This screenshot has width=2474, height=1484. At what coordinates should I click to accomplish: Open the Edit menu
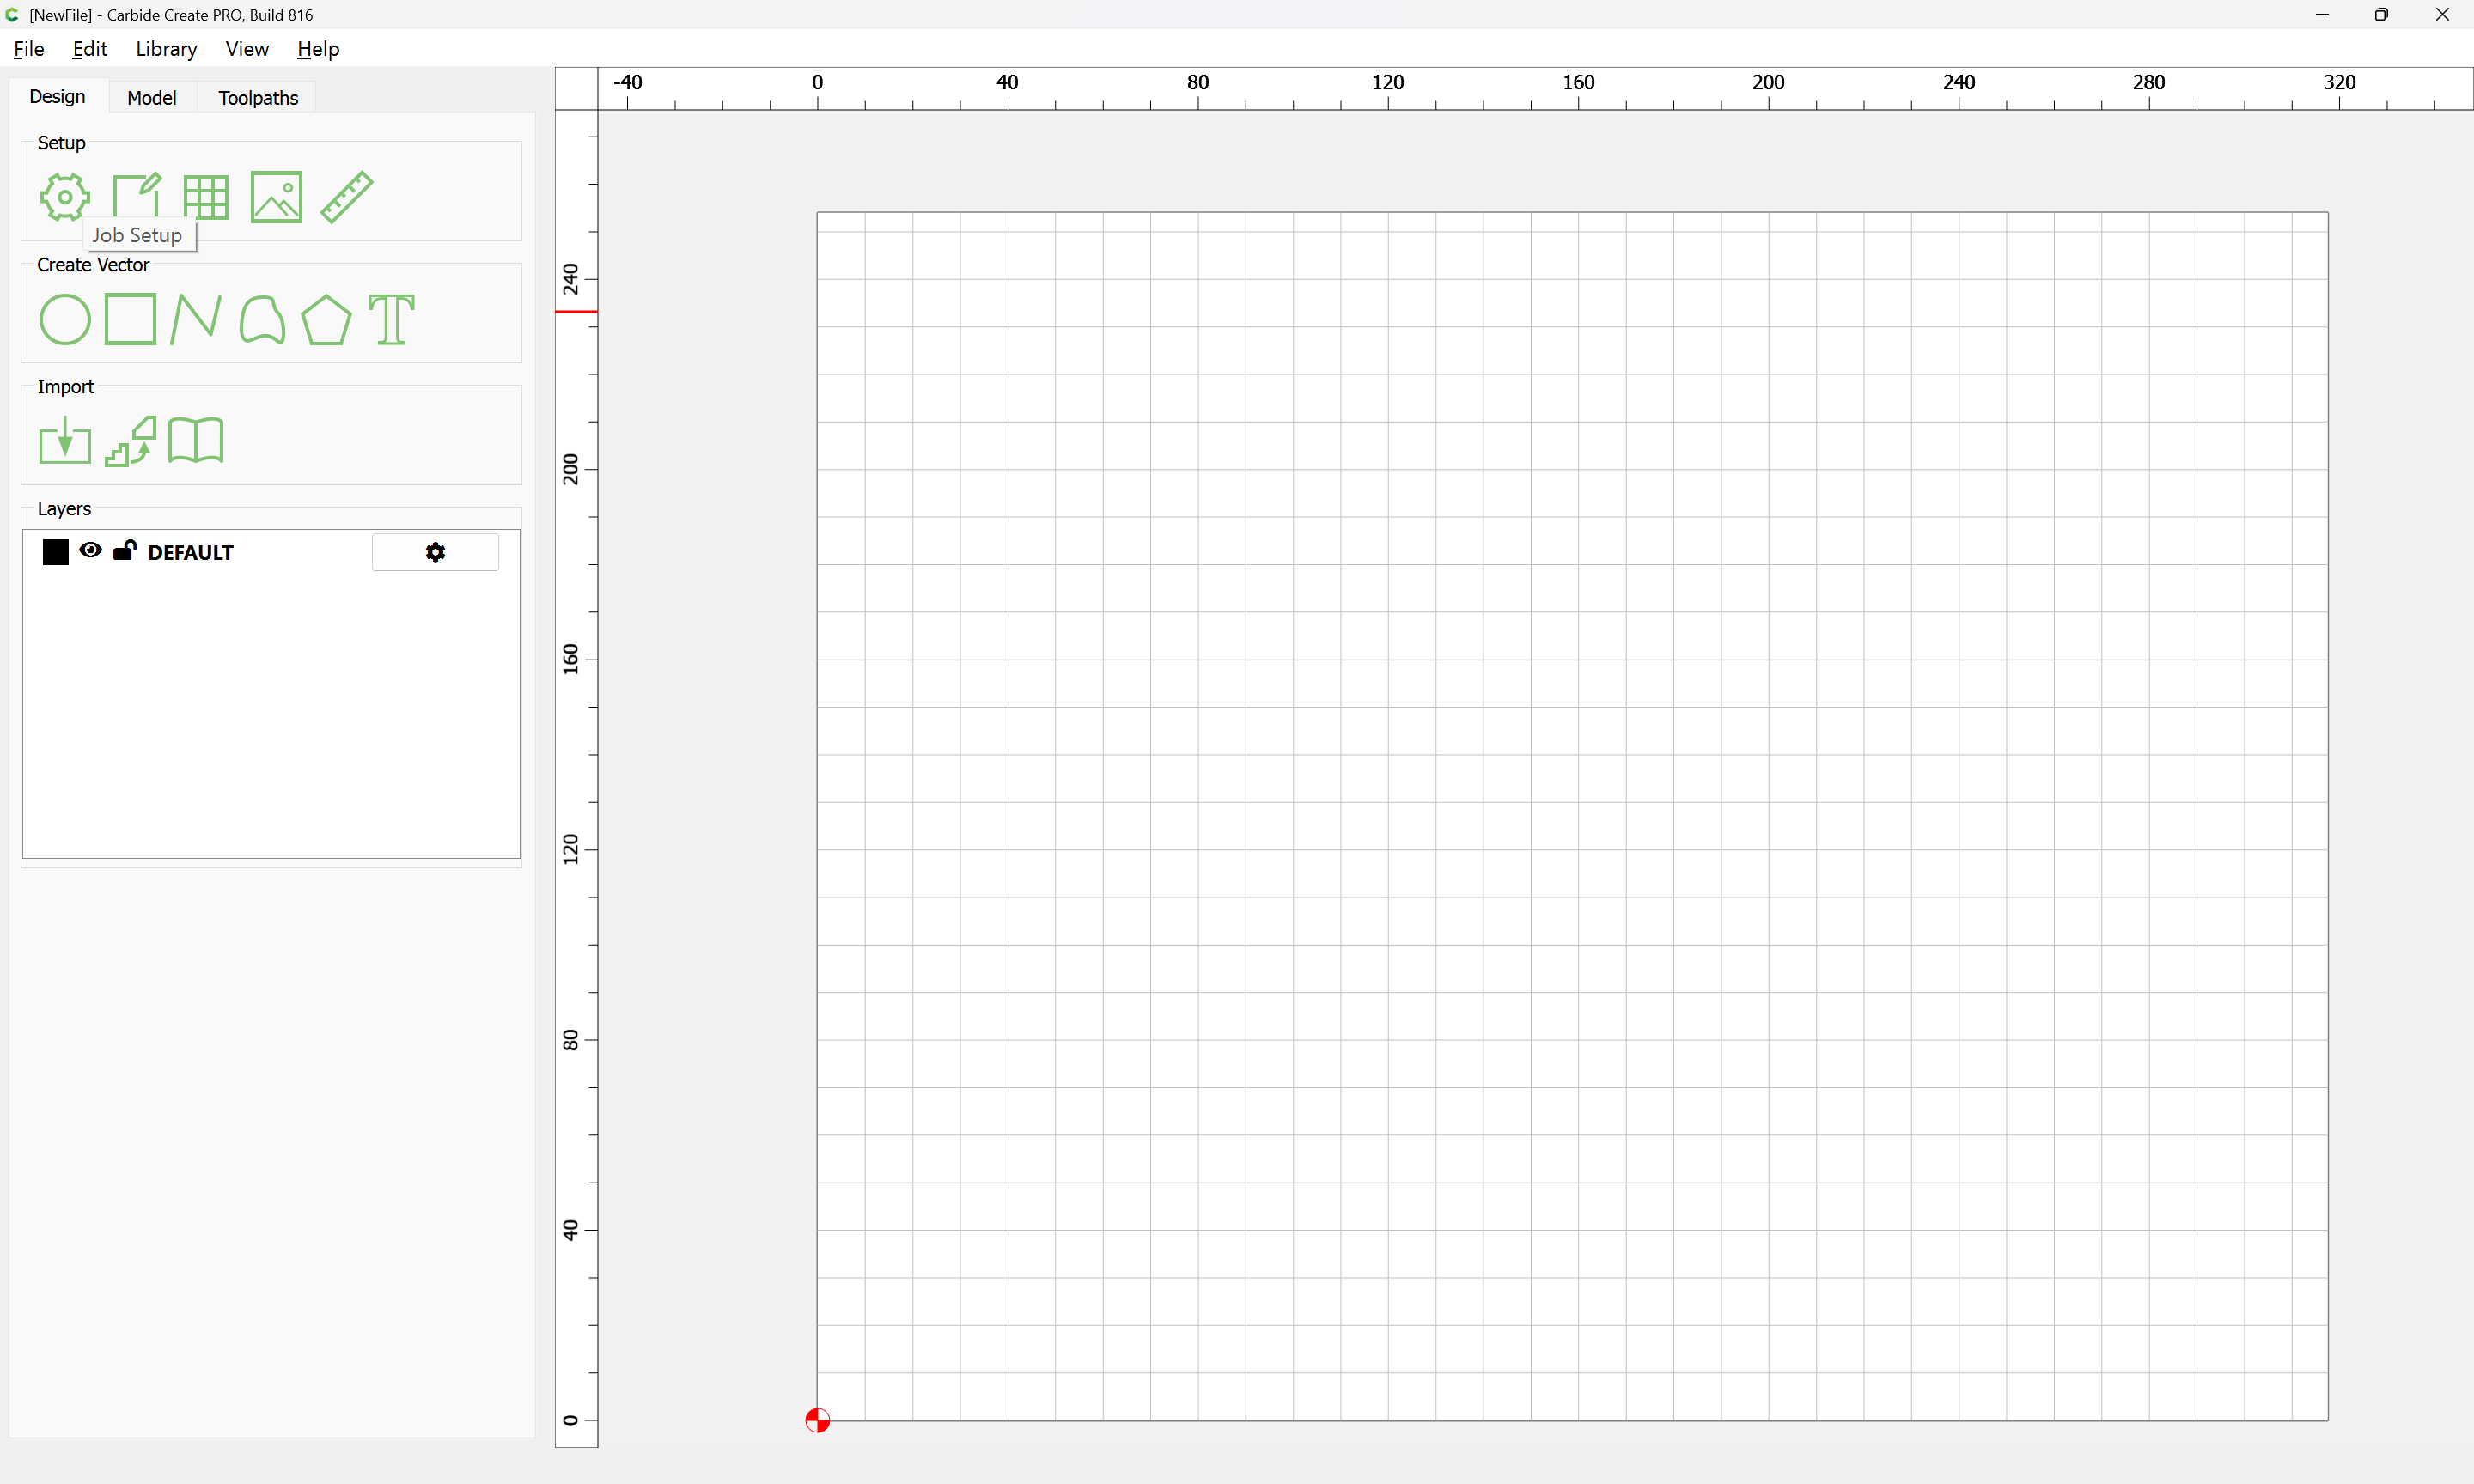pyautogui.click(x=90, y=49)
